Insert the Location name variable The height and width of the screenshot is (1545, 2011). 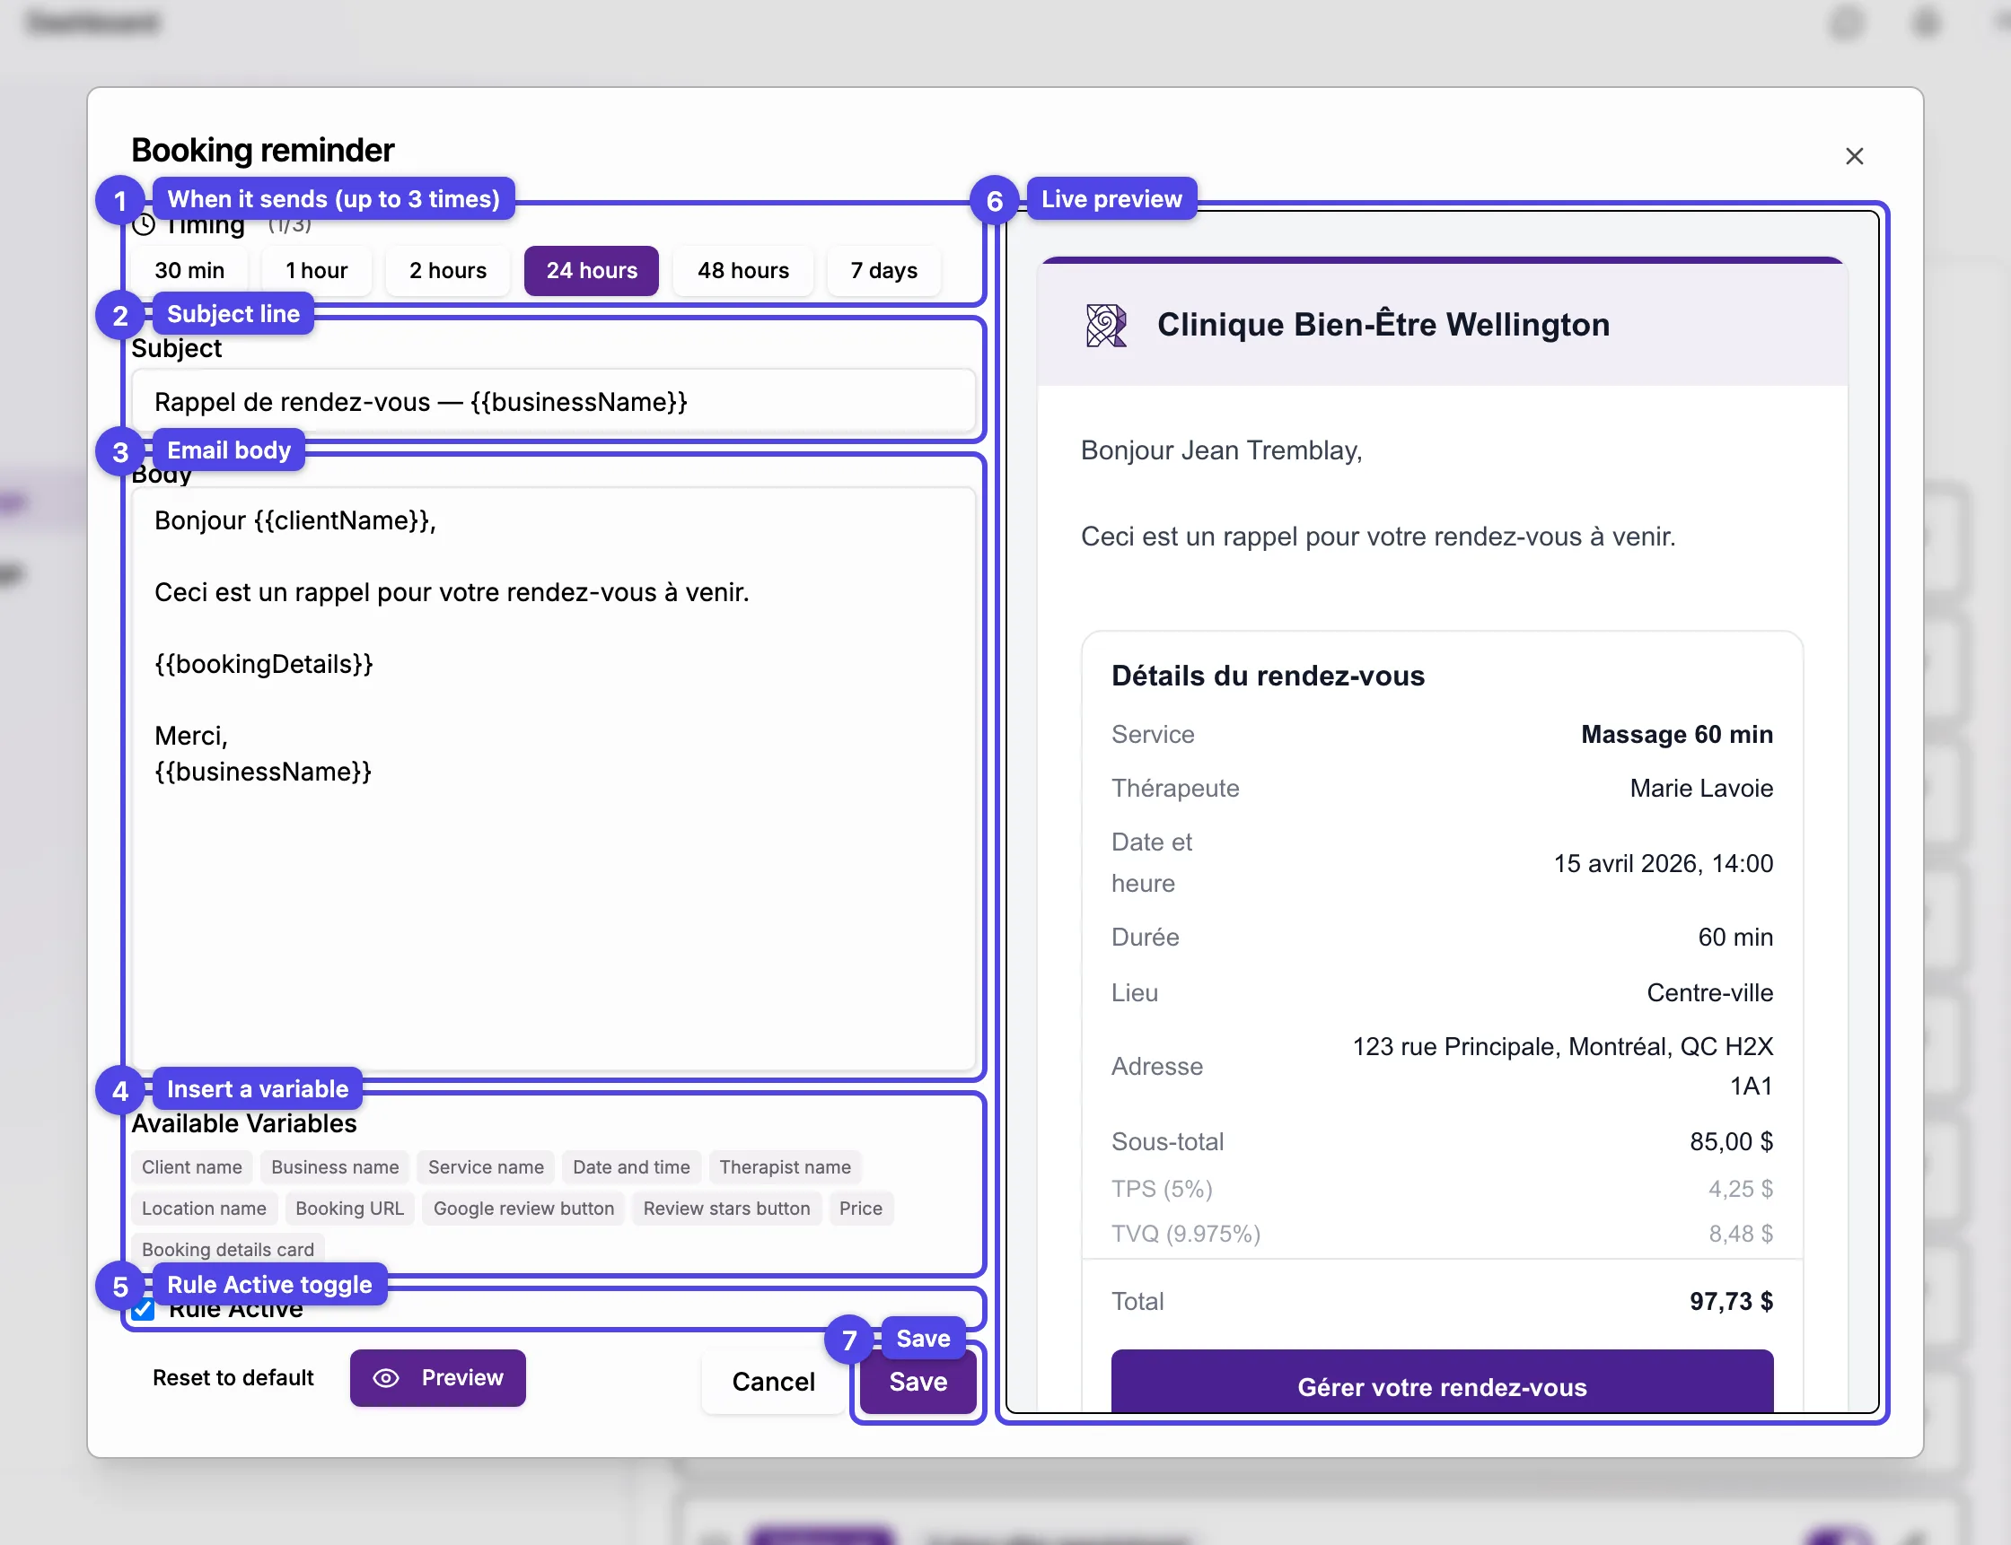204,1209
